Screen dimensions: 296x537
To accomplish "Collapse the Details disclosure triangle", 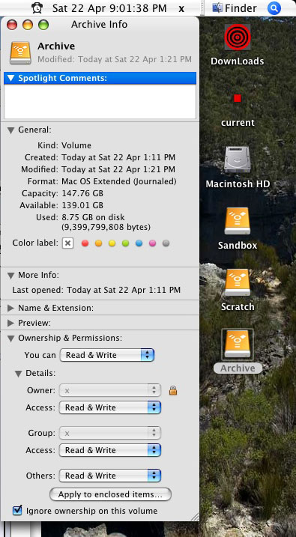I will pyautogui.click(x=19, y=374).
